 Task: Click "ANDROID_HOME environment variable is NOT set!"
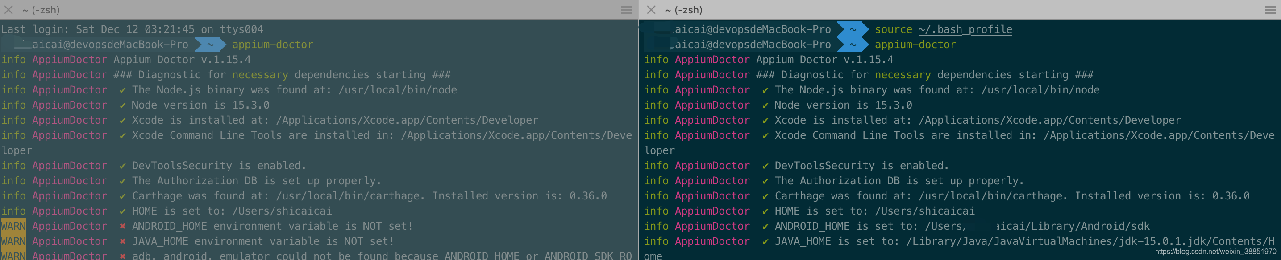point(272,226)
